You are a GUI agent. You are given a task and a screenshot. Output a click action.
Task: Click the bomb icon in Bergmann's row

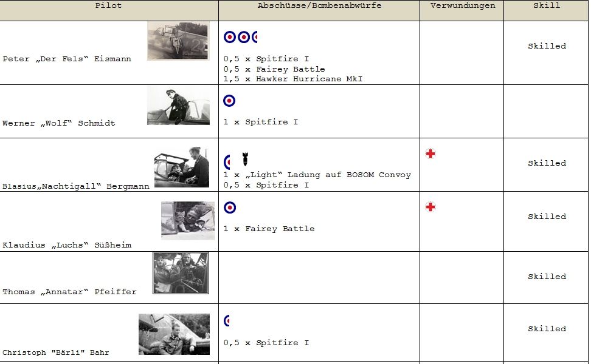pos(245,159)
